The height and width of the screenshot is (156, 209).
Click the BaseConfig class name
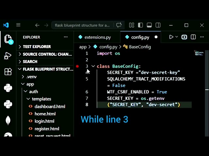(x=125, y=66)
